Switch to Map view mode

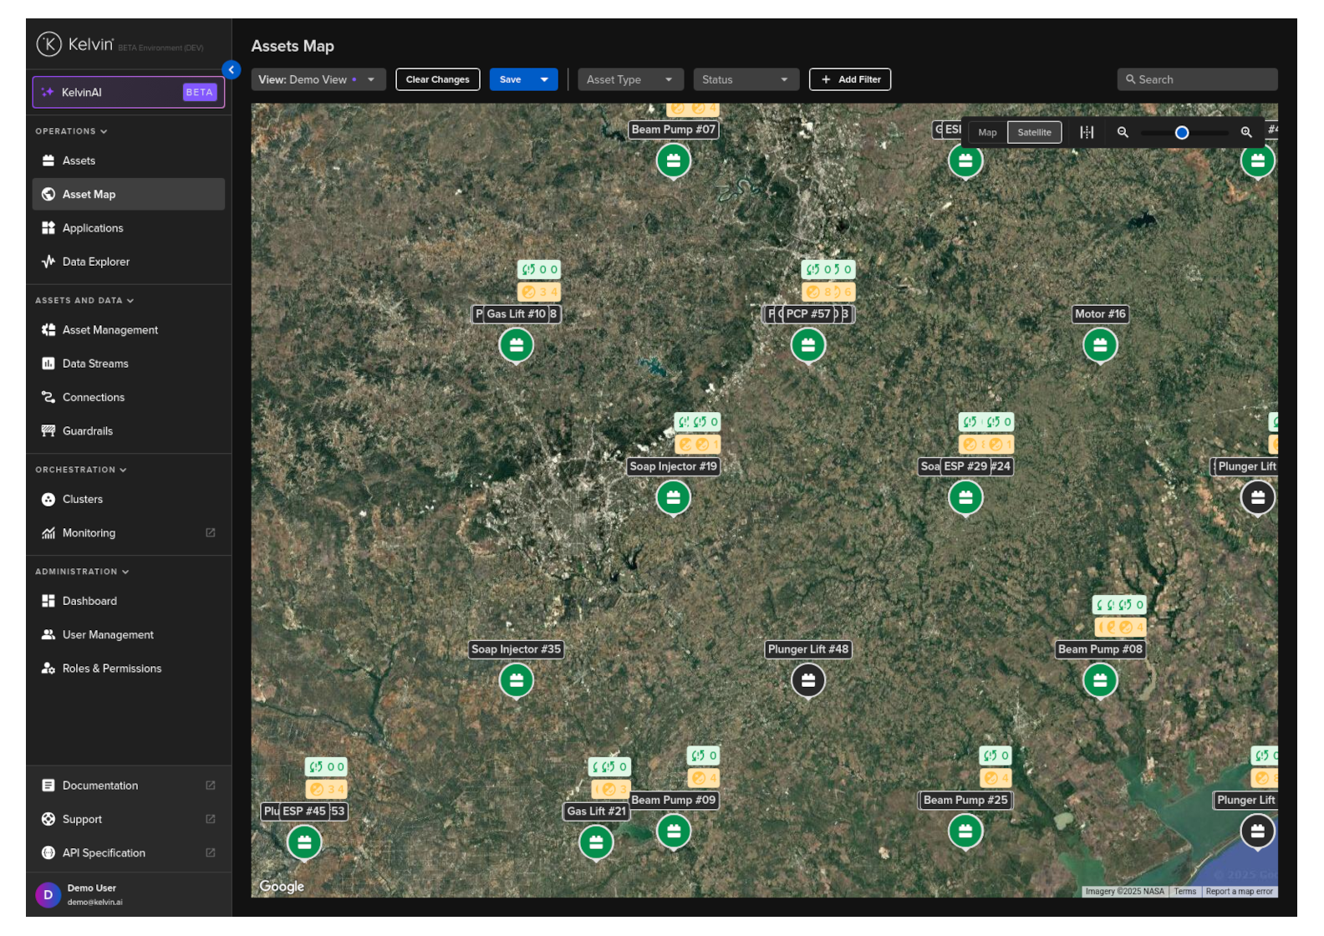pyautogui.click(x=987, y=133)
